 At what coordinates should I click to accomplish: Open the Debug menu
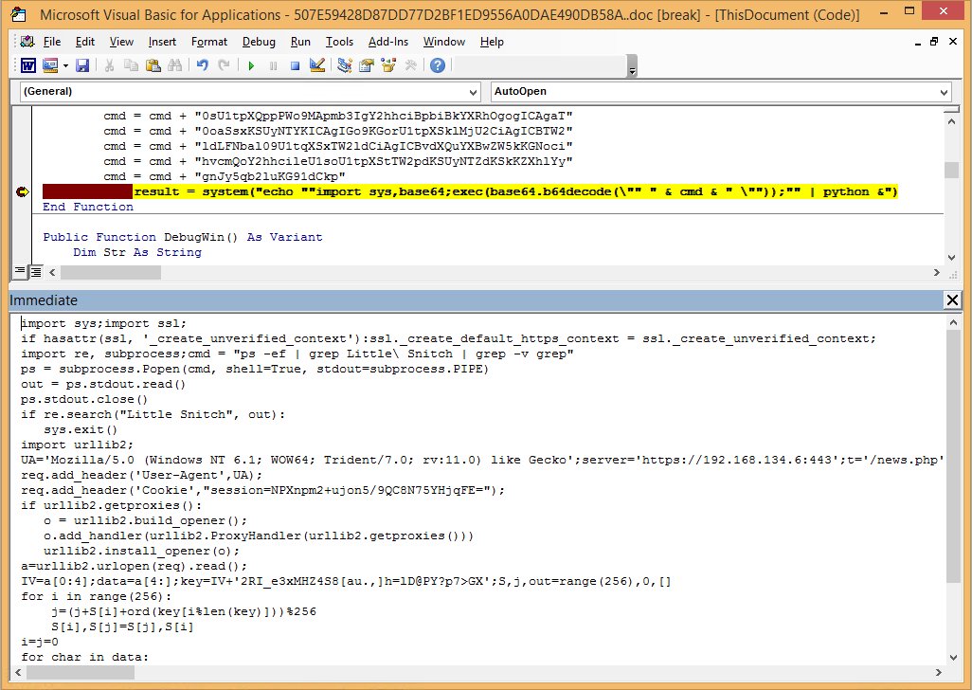[x=259, y=42]
